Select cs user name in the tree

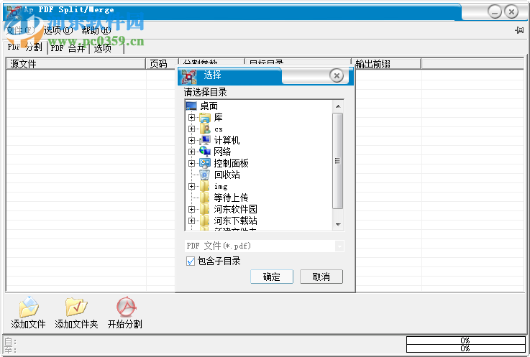(219, 129)
